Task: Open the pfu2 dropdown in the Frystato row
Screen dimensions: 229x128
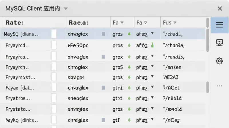Action: click(152, 108)
